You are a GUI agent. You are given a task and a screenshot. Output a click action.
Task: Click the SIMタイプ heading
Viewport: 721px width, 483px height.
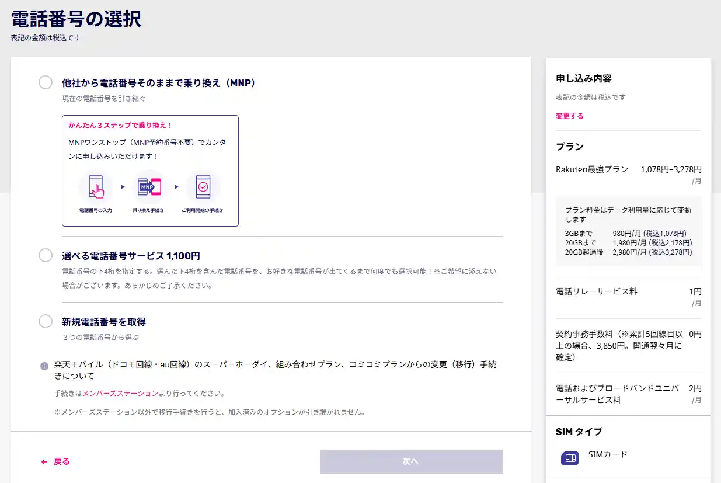tap(579, 432)
